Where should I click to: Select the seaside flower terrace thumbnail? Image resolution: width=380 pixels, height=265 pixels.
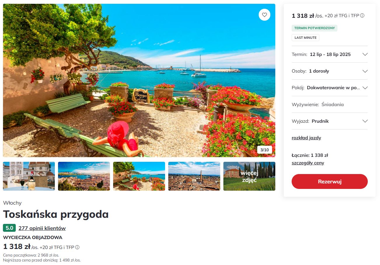point(139,176)
